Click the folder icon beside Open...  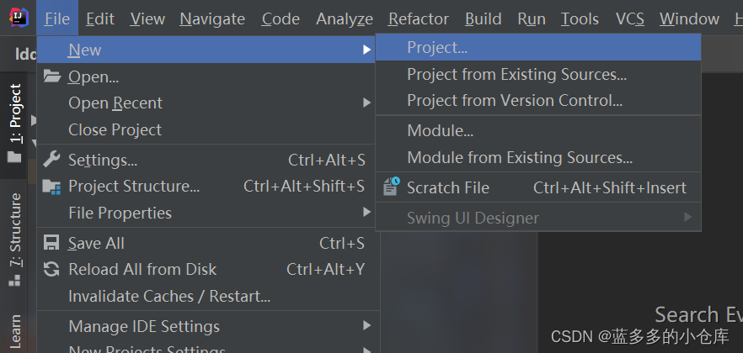(x=52, y=76)
